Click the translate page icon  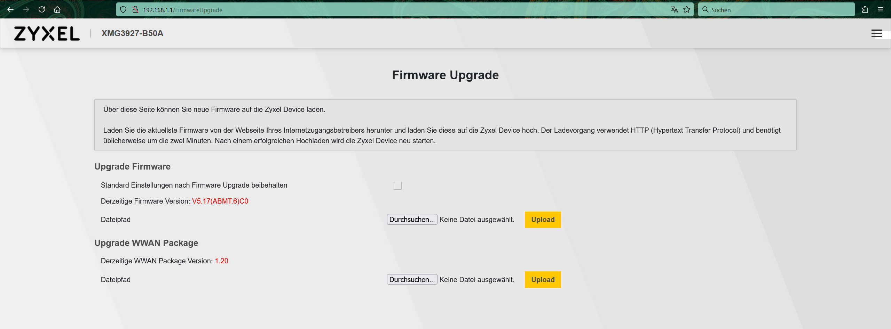[674, 10]
